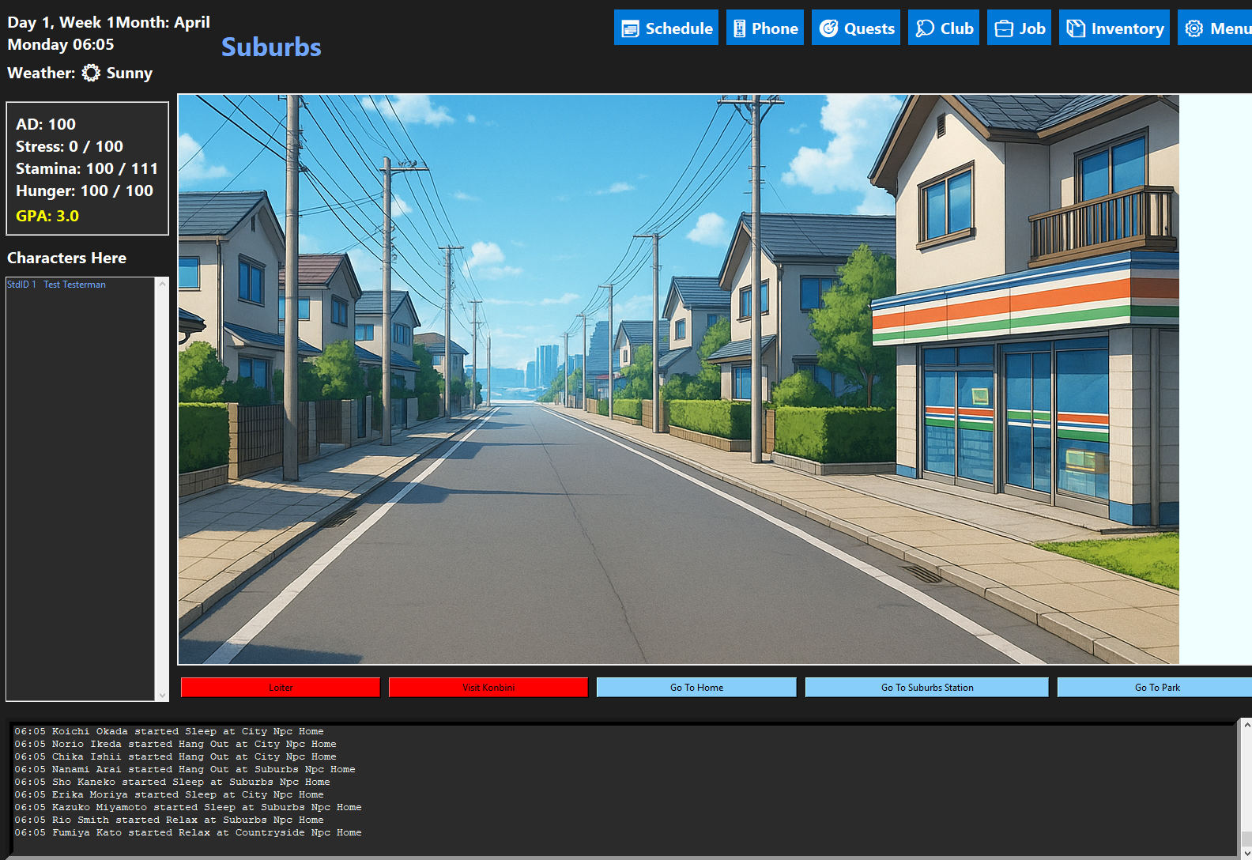Open the Phone
This screenshot has height=860, width=1252.
765,28
